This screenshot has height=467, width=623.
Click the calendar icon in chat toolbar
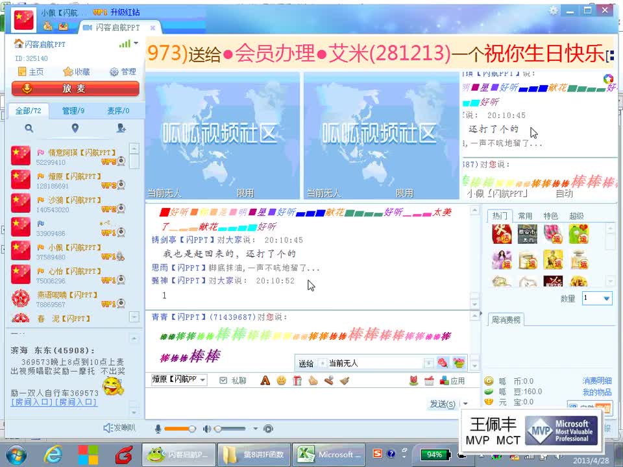[x=429, y=381]
